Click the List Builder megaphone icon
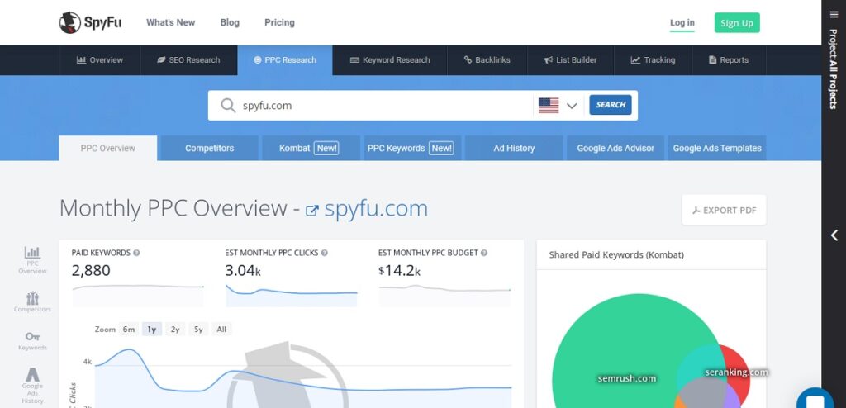The width and height of the screenshot is (846, 408). [549, 60]
